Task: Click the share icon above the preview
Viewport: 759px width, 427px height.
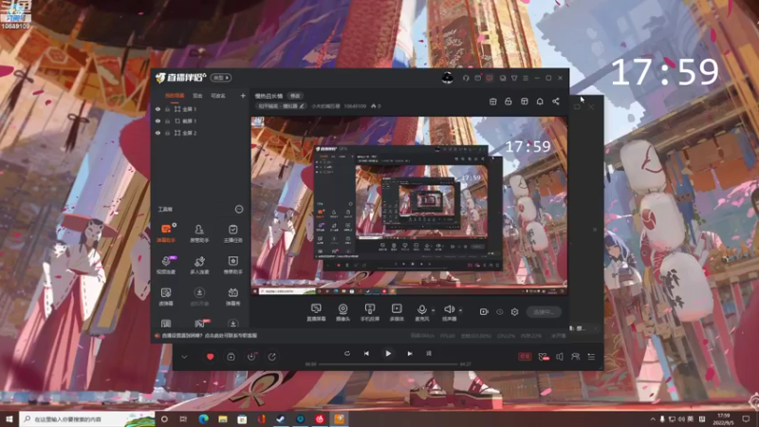Action: (x=556, y=102)
